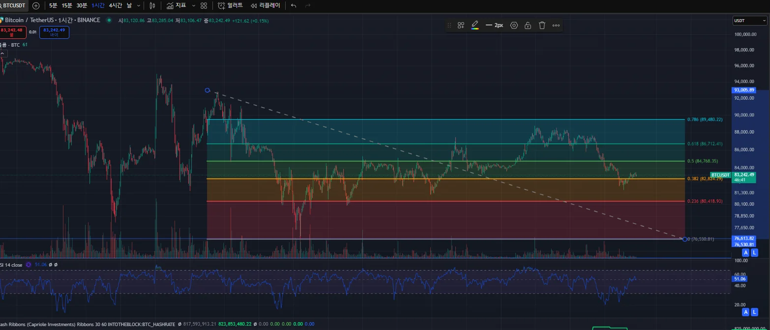Switch to the 4시간 timeframe
Viewport: 770px width, 330px height.
(116, 6)
